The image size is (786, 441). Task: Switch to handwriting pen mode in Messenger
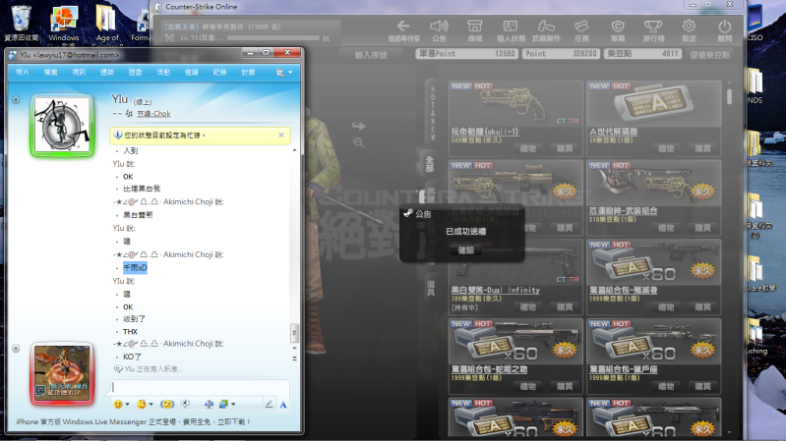coord(270,404)
